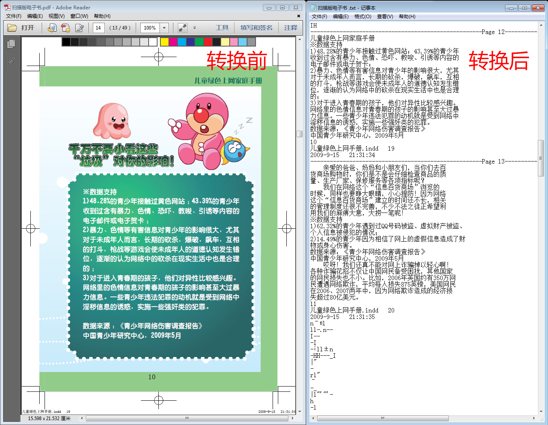Minimize the Adobe Reader window
548x425 pixels.
pos(269,7)
